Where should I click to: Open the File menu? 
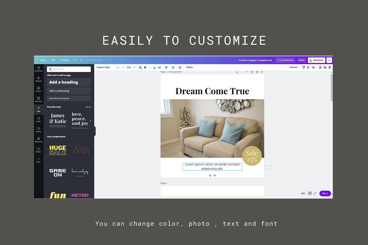(x=53, y=60)
